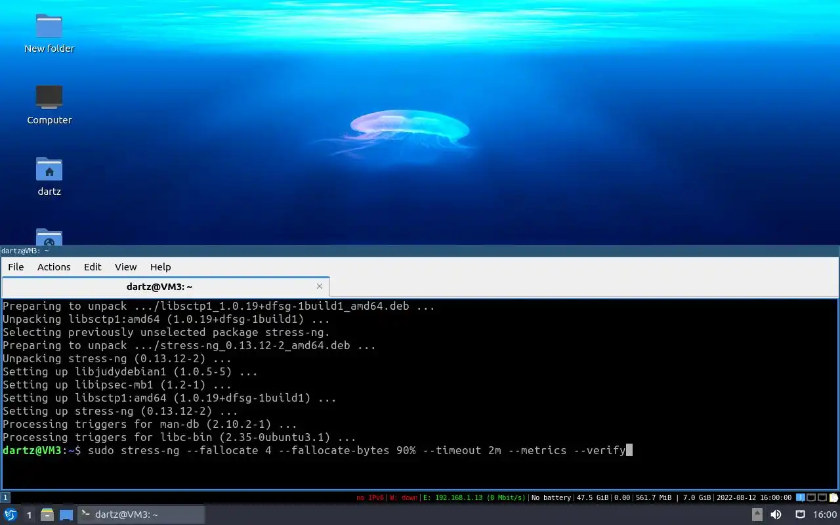Image resolution: width=840 pixels, height=525 pixels.
Task: Click the 'No battery' status entry
Action: [551, 497]
